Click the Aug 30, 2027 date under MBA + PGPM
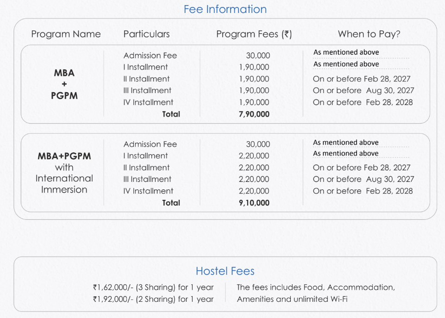The width and height of the screenshot is (445, 318). (390, 91)
